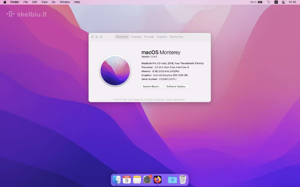Open the Window menu
The height and width of the screenshot is (187, 300).
point(65,2)
